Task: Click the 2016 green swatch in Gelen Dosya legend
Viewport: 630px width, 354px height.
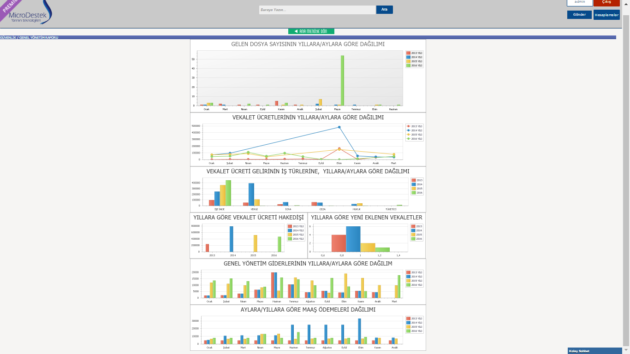Action: [x=408, y=65]
